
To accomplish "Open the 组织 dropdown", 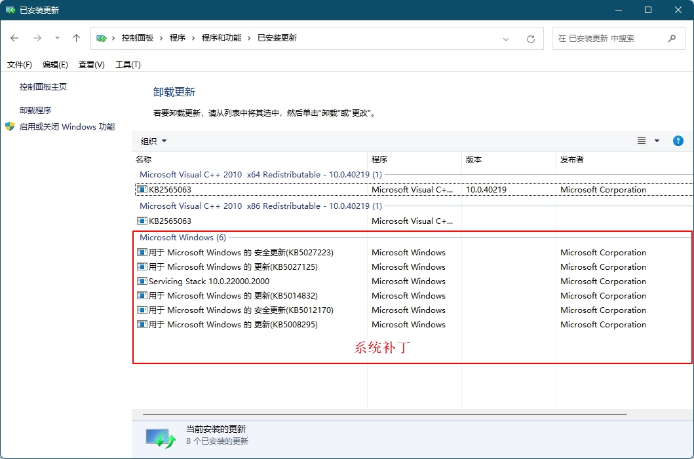I will (153, 140).
